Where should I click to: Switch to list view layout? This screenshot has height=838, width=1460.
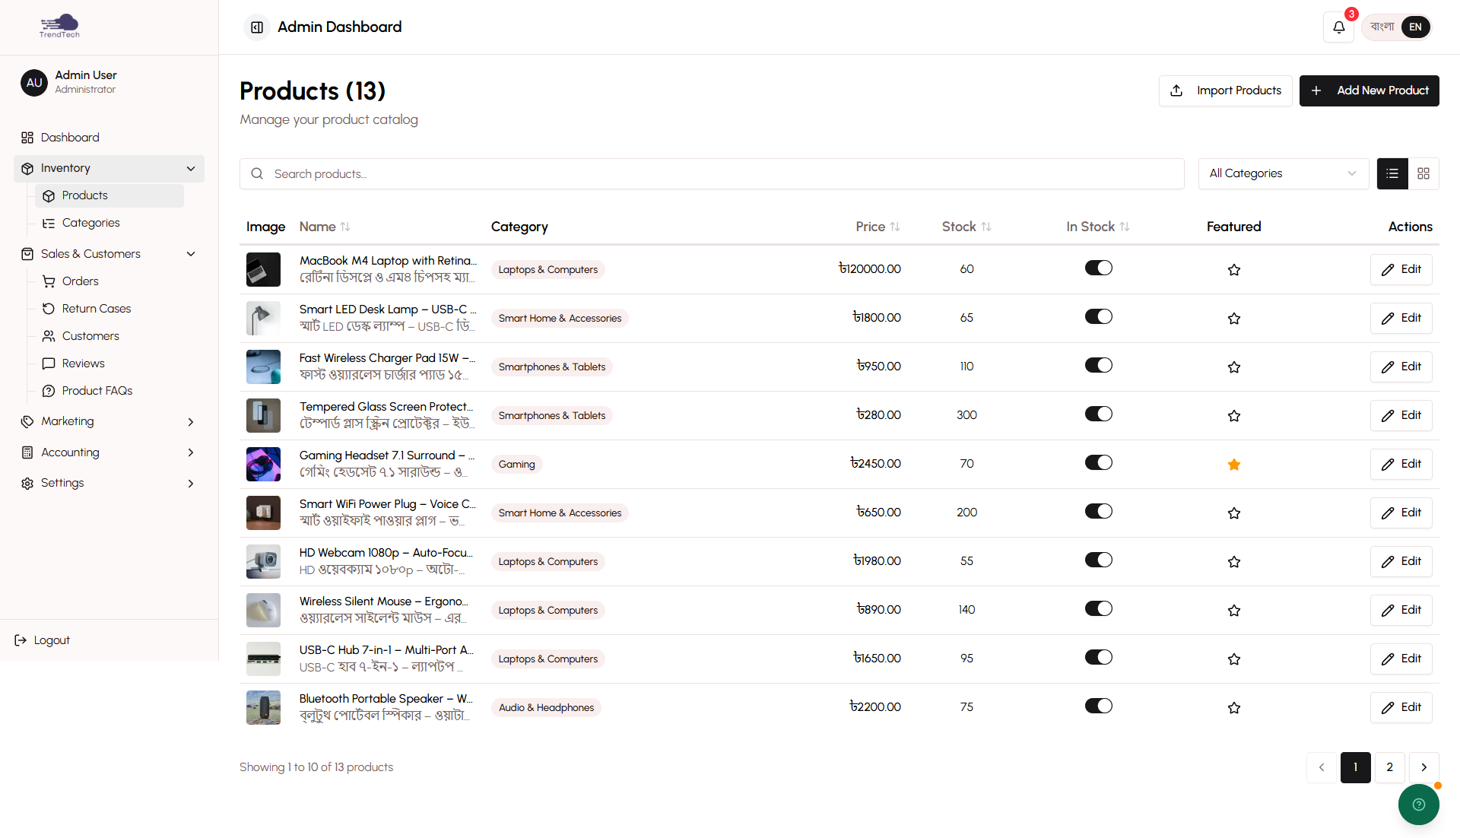point(1392,173)
